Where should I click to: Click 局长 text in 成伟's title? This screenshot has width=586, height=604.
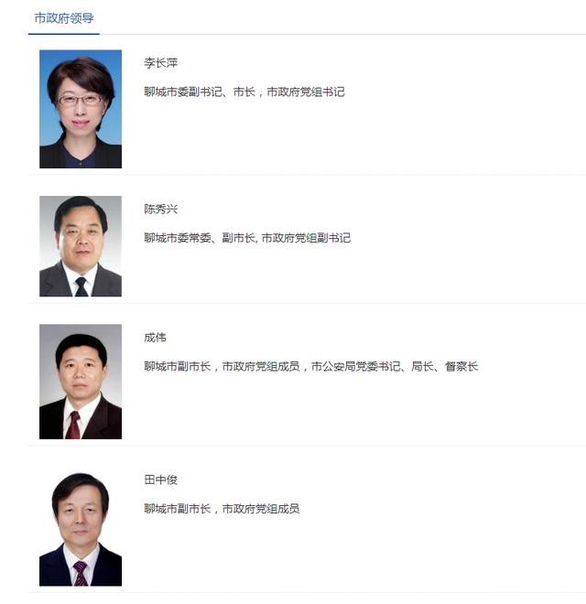(x=422, y=366)
